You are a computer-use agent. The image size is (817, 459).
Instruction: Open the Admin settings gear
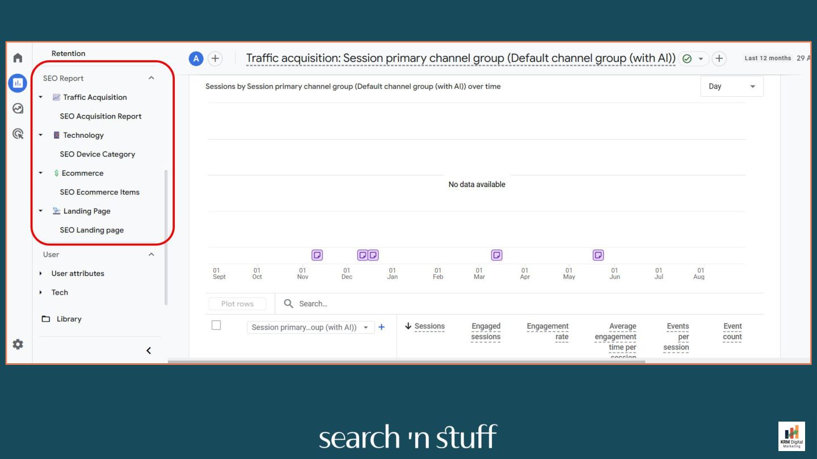click(x=18, y=344)
